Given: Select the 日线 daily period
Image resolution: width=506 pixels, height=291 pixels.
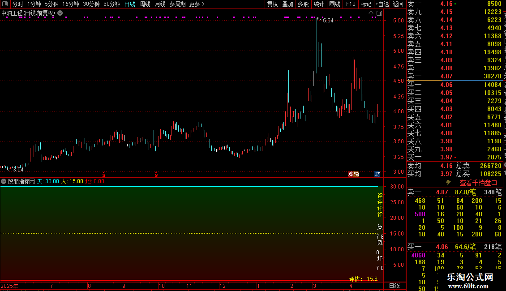Looking at the screenshot, I should pos(130,4).
